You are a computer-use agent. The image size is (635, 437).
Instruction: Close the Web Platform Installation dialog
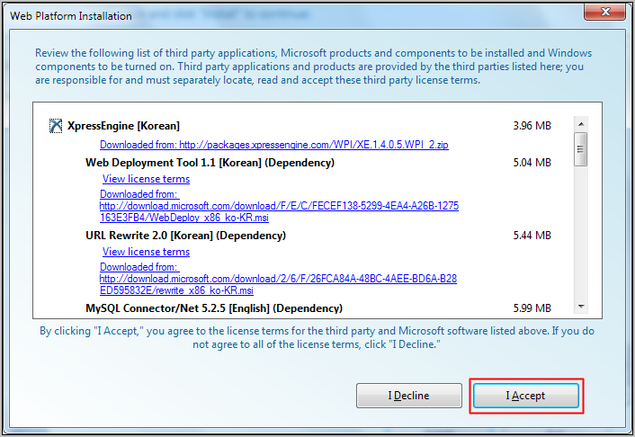pos(605,12)
